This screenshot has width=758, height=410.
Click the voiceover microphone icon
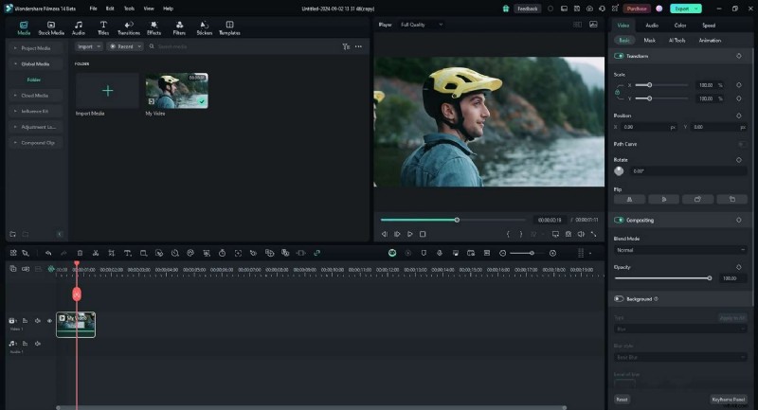click(440, 253)
